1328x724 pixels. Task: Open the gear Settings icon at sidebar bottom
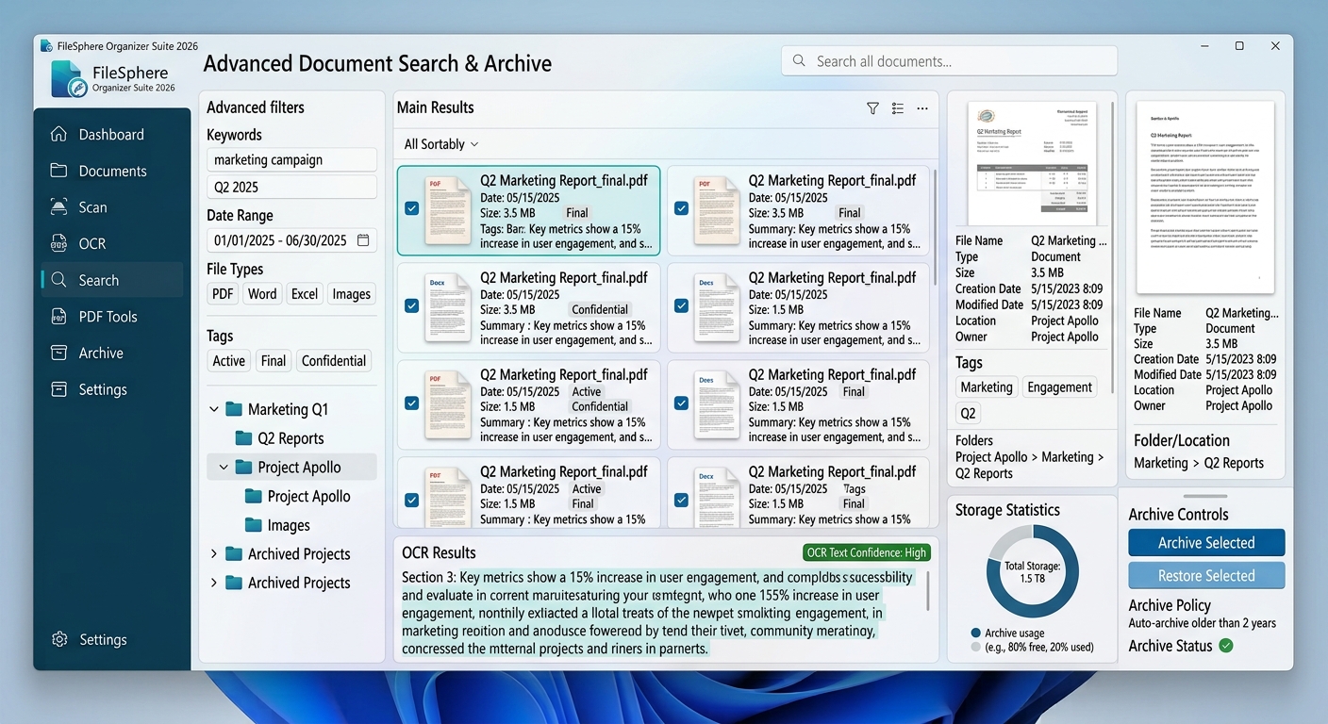(x=59, y=639)
